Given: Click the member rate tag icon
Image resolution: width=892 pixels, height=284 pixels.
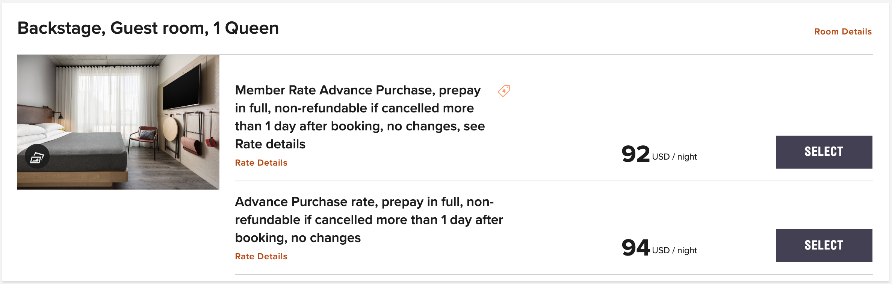Looking at the screenshot, I should tap(504, 91).
